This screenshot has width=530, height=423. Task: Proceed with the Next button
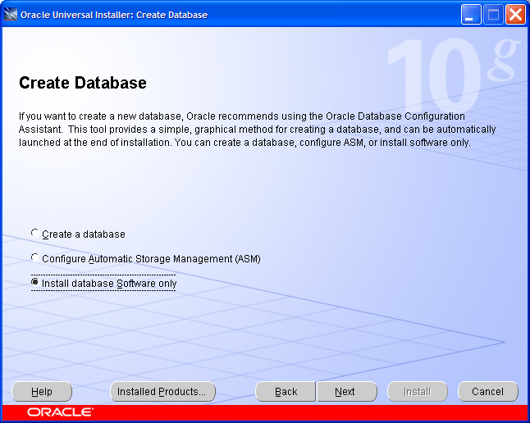click(346, 392)
